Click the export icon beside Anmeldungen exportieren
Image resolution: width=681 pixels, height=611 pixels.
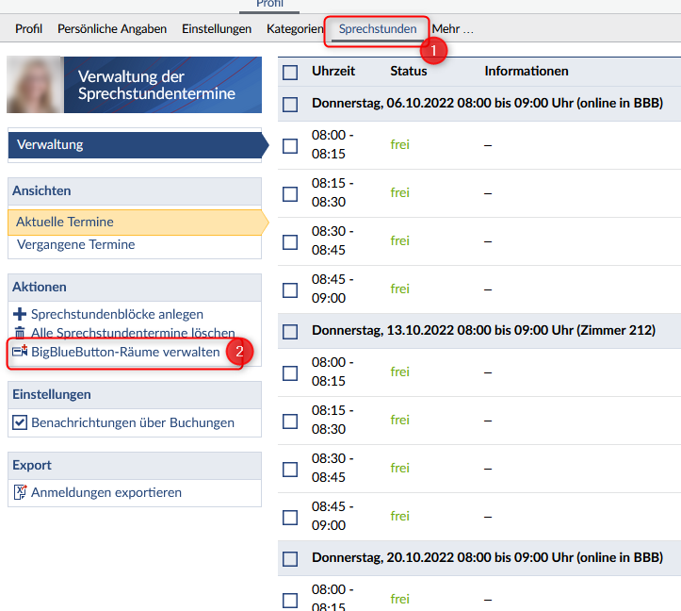[x=20, y=492]
